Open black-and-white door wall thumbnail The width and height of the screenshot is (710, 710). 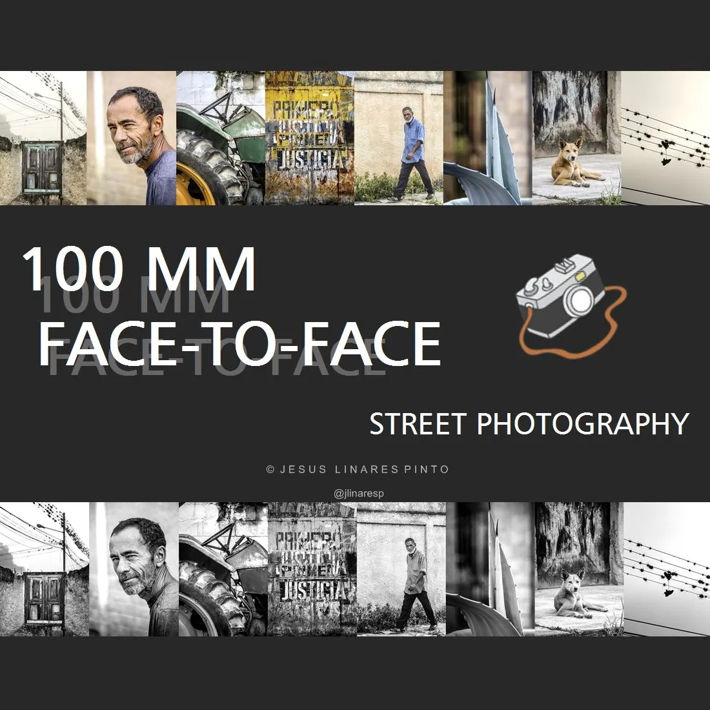(45, 569)
